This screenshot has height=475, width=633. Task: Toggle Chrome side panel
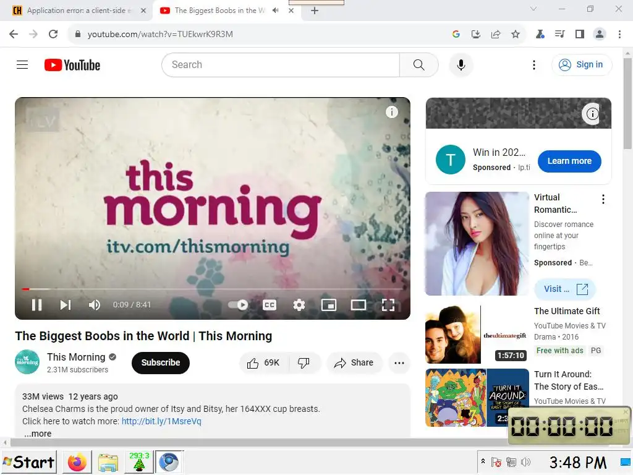[580, 34]
